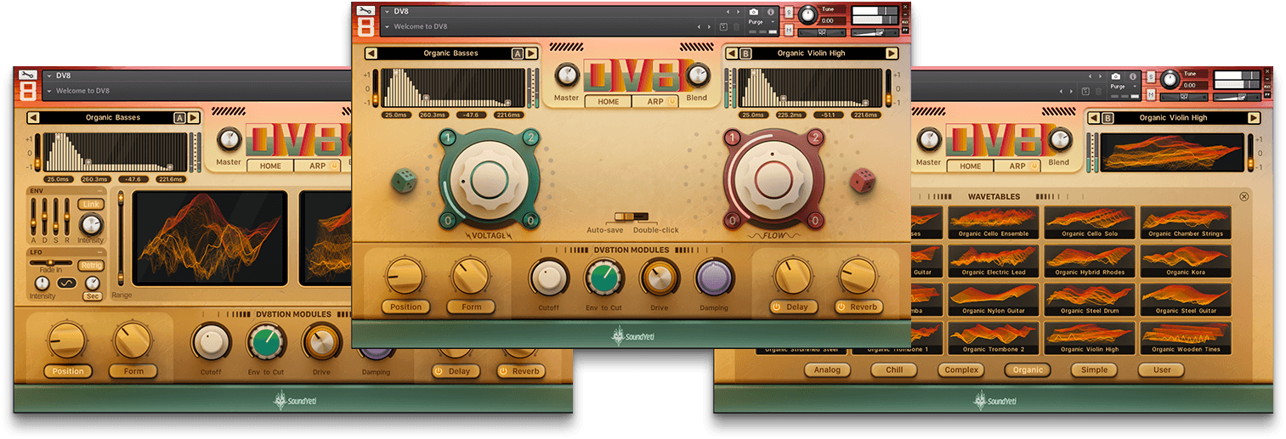
Task: Click the Organic category button in right window
Action: 1028,370
